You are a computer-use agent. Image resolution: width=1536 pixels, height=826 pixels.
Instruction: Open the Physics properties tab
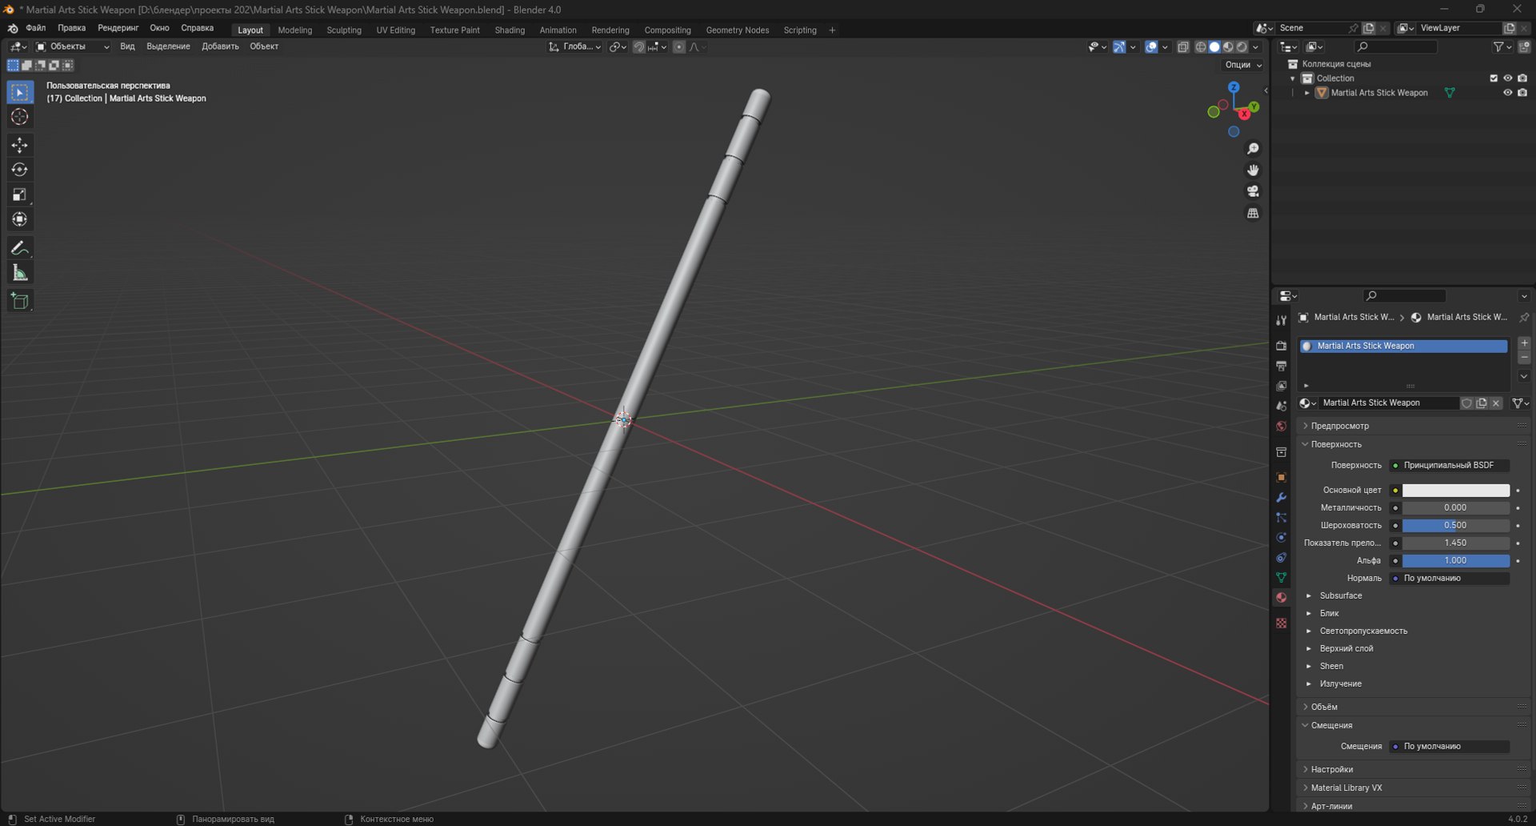[x=1281, y=537]
